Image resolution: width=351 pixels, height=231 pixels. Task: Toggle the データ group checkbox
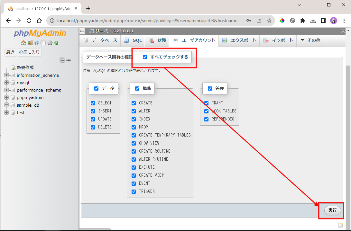[x=96, y=89]
